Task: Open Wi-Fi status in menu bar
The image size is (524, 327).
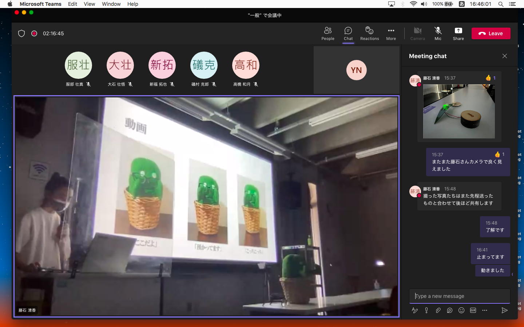Action: click(413, 4)
